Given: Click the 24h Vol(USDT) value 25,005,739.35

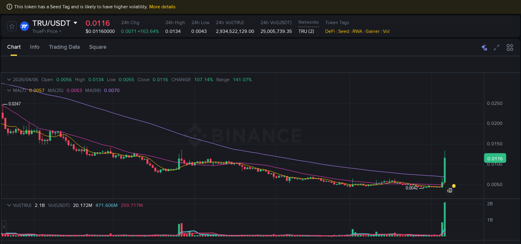Looking at the screenshot, I should 276,31.
